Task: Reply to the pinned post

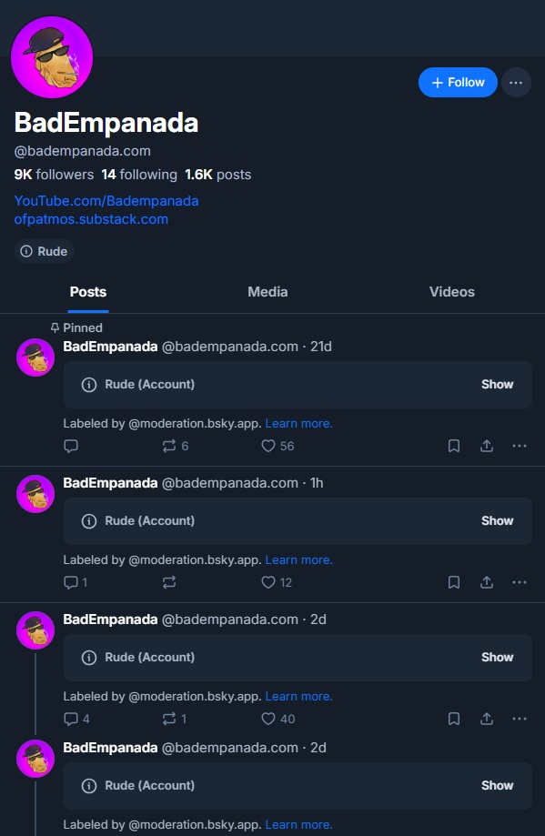Action: click(71, 446)
